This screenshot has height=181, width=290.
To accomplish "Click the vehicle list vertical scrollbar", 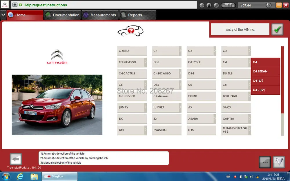I will tap(282, 91).
